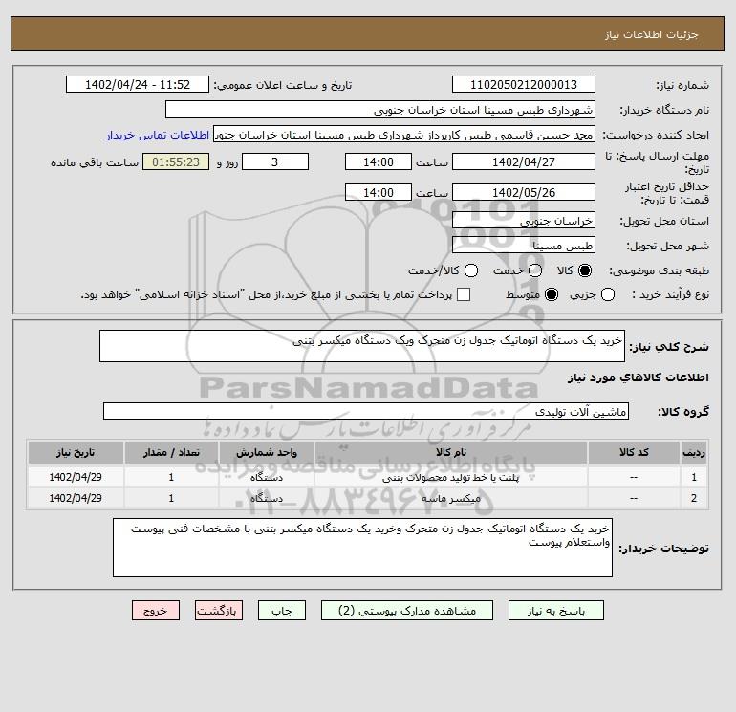736x712 pixels.
Task: Open مشاهده مدارک پیوستی (2) button
Action: pyautogui.click(x=407, y=611)
